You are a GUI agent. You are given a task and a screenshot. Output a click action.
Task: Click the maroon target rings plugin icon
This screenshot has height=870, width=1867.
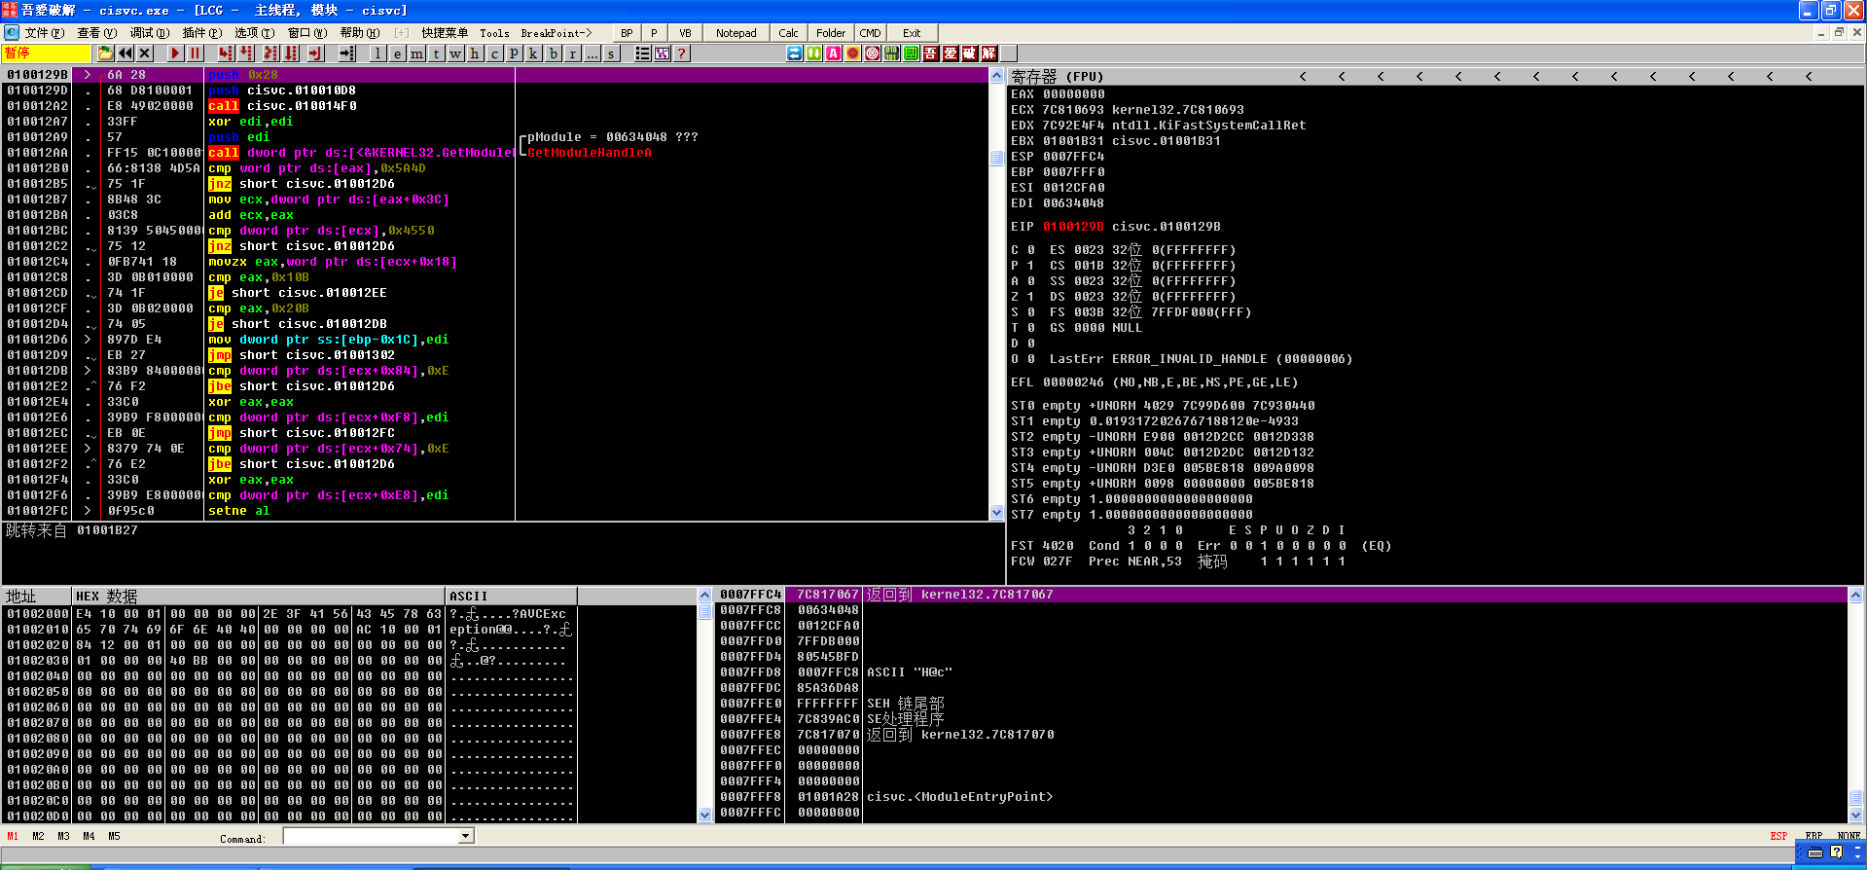pyautogui.click(x=872, y=54)
